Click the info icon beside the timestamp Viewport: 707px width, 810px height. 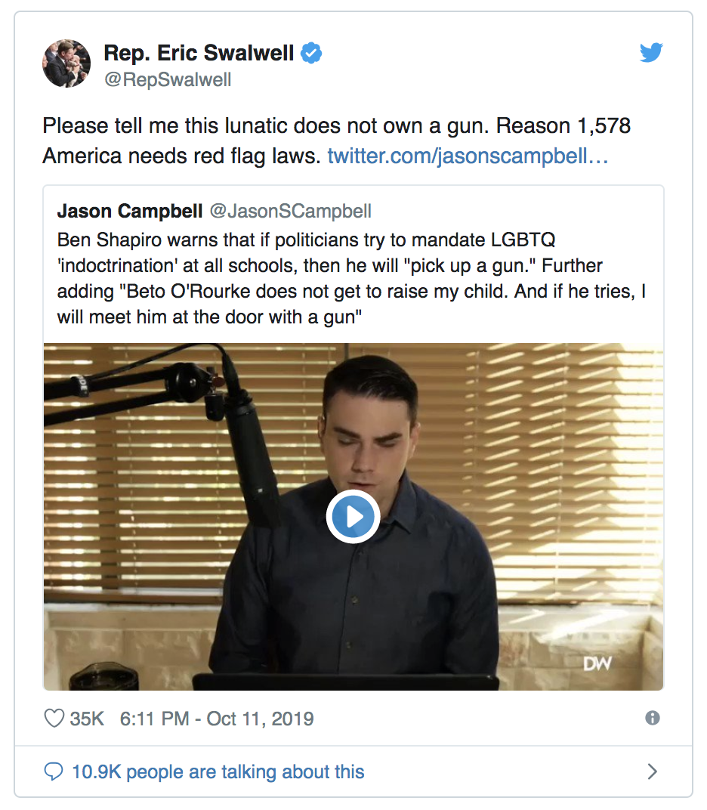pyautogui.click(x=653, y=718)
